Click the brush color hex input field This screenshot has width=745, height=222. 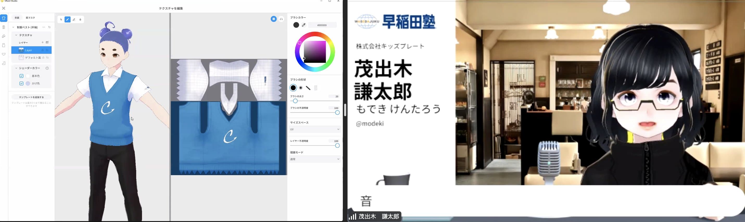[x=322, y=25]
